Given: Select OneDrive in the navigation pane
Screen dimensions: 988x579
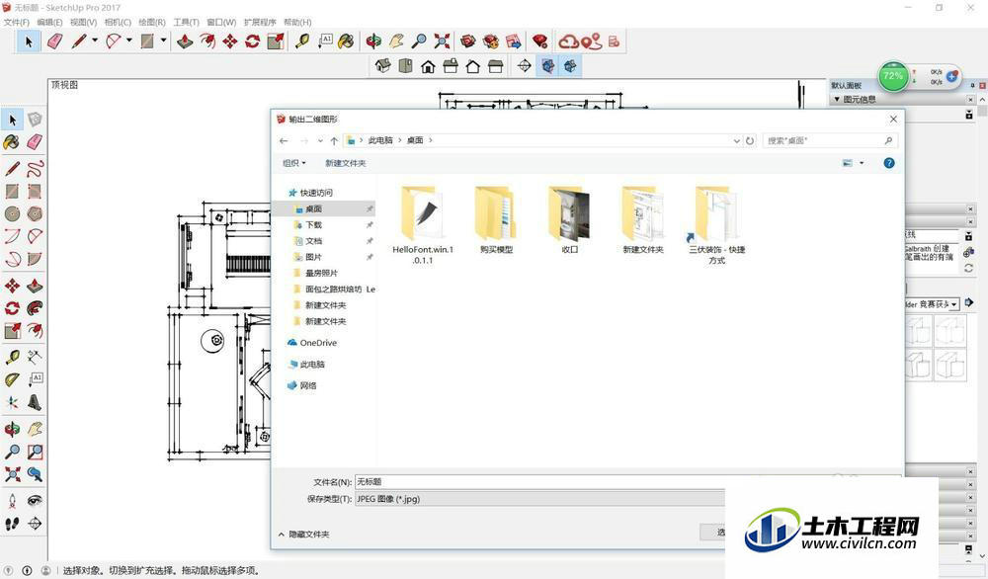Looking at the screenshot, I should point(318,344).
